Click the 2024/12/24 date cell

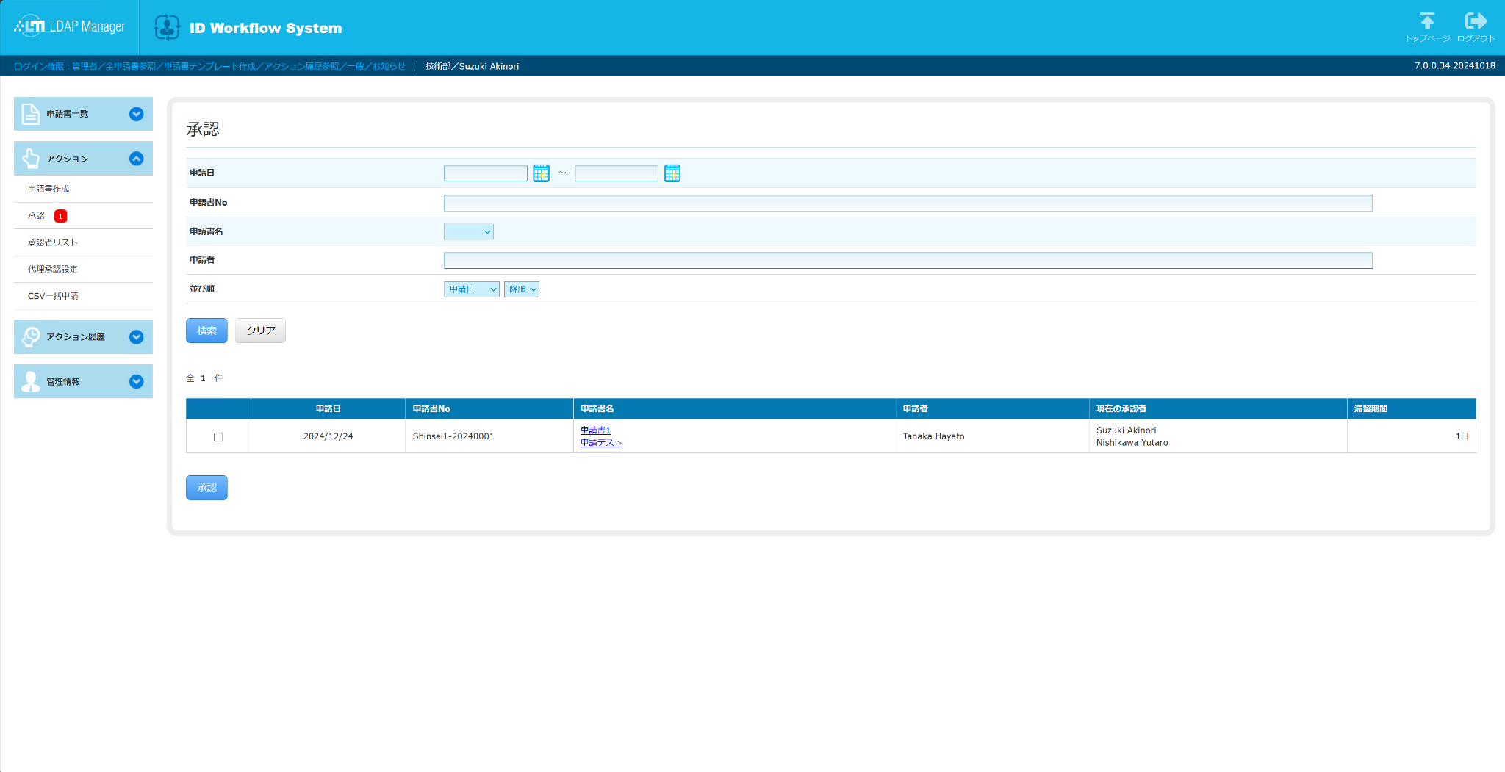328,436
